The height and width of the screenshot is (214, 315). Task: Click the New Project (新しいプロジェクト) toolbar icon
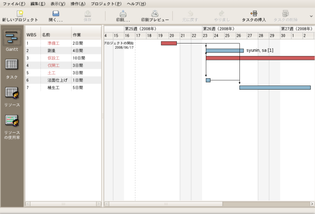click(x=20, y=14)
